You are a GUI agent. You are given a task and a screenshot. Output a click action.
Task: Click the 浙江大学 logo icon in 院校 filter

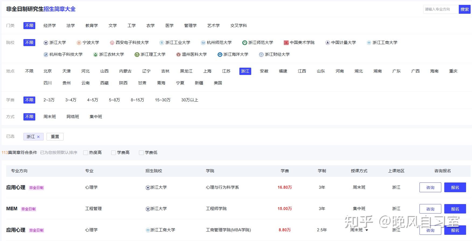pyautogui.click(x=46, y=43)
